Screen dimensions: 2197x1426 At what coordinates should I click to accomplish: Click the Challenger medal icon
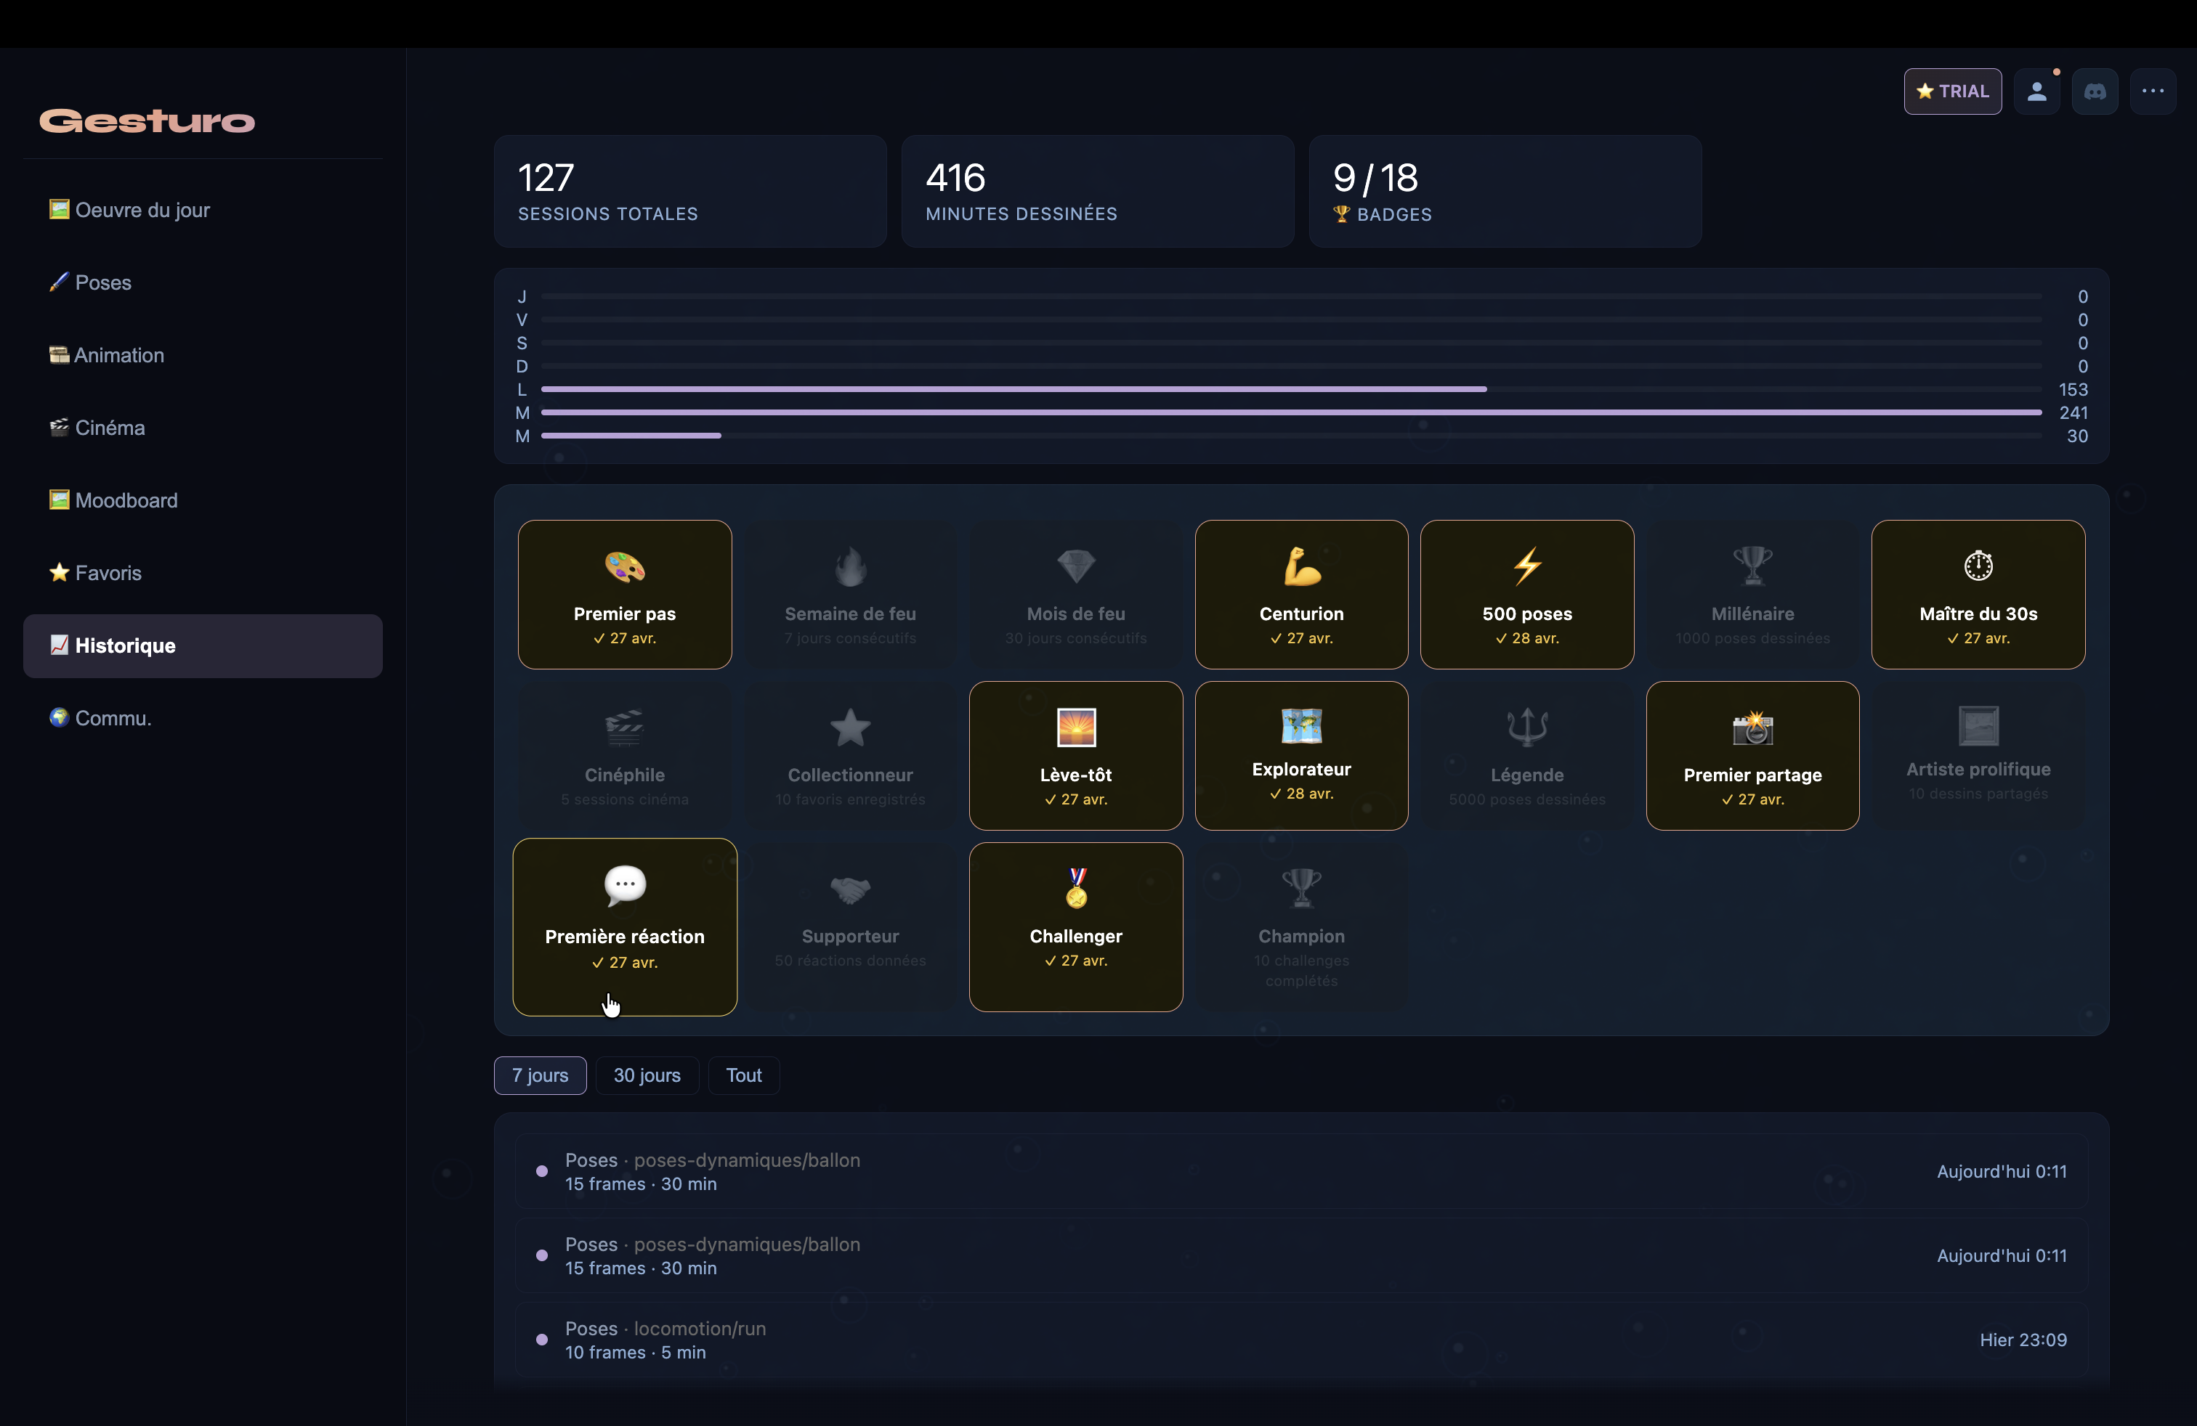(1077, 889)
